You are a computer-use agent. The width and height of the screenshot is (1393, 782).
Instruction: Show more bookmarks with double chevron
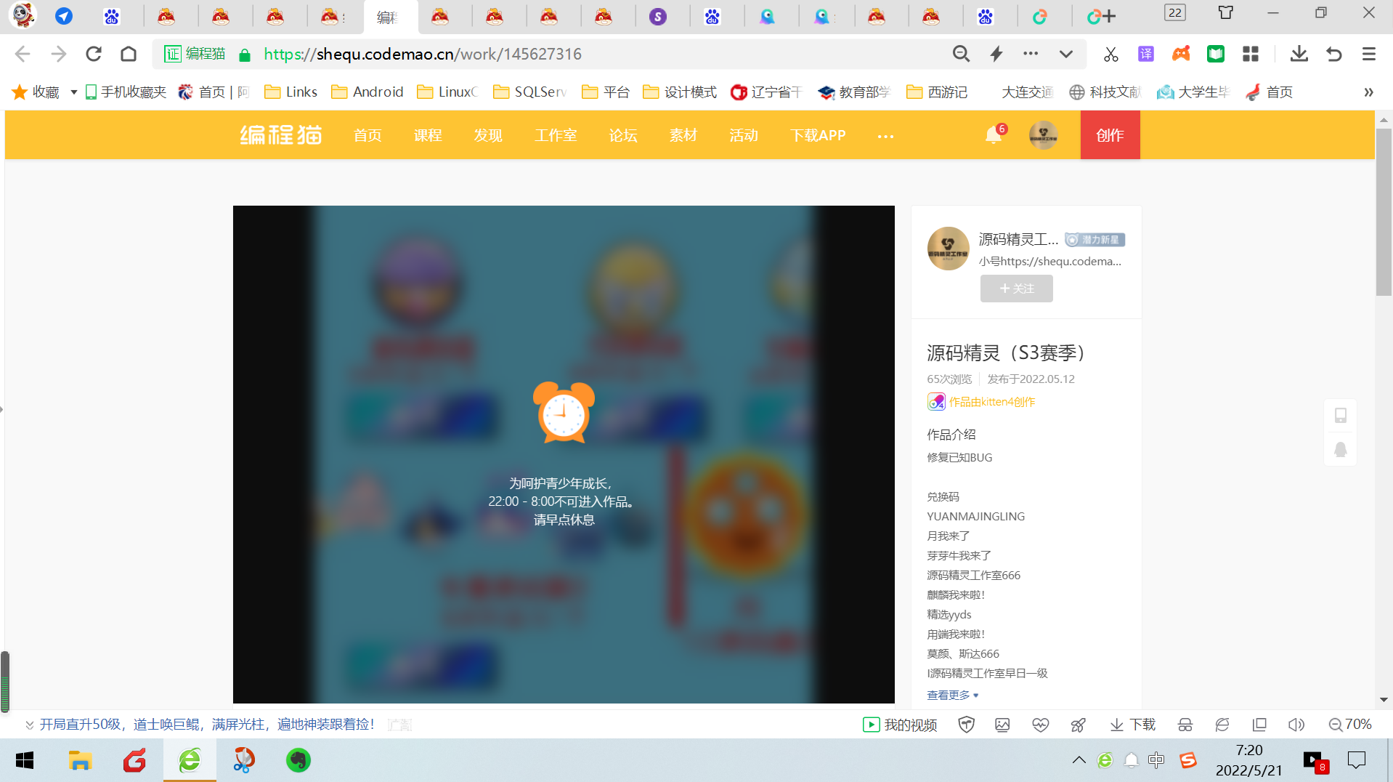1369,92
